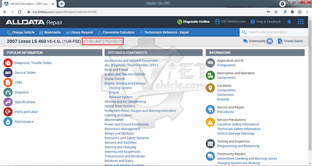Select the Testing and Inspection icon
Screen dimensions: 312x166
click(x=210, y=143)
